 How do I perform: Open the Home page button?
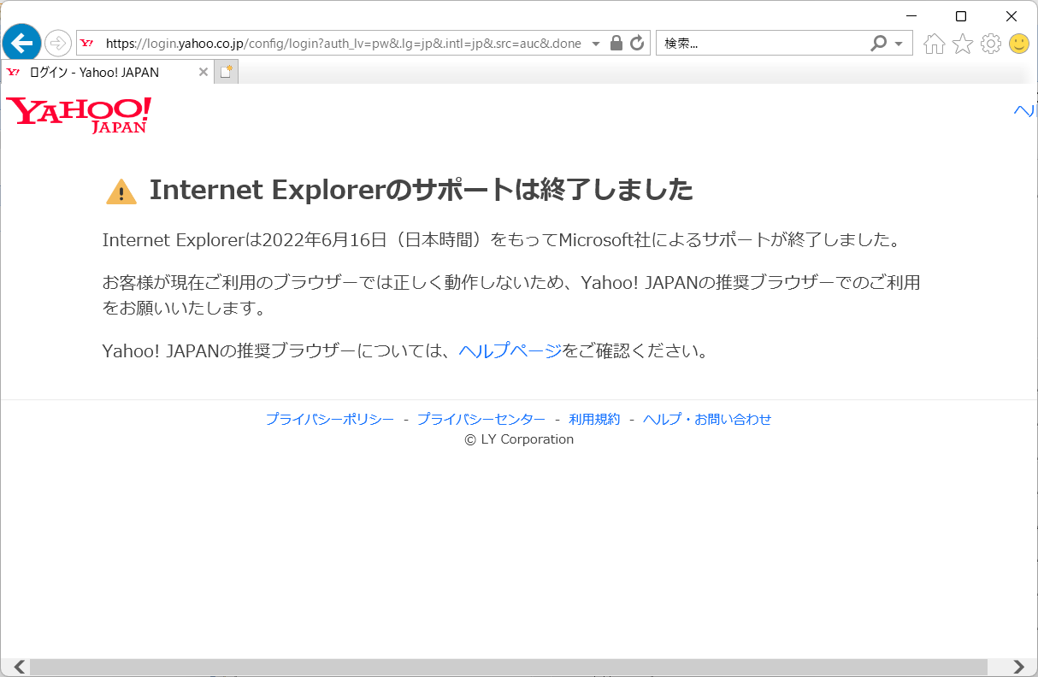pos(934,43)
